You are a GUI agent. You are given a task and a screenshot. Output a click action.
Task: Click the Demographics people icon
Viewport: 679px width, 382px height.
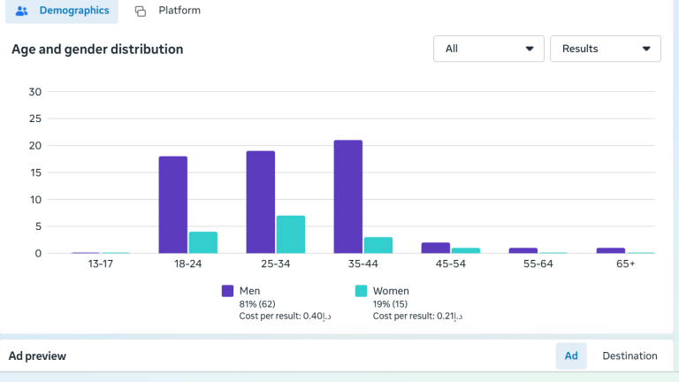coord(22,11)
